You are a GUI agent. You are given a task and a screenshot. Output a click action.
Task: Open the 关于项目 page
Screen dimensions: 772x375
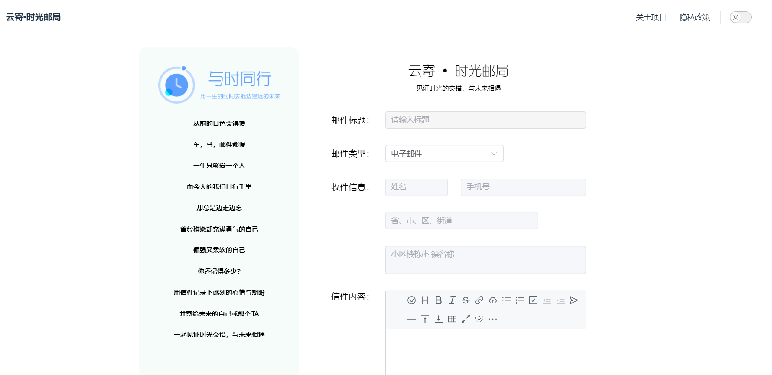[x=651, y=17]
